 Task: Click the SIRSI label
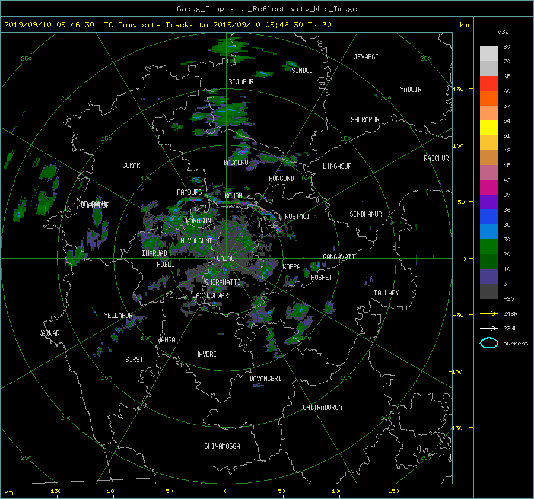134,360
